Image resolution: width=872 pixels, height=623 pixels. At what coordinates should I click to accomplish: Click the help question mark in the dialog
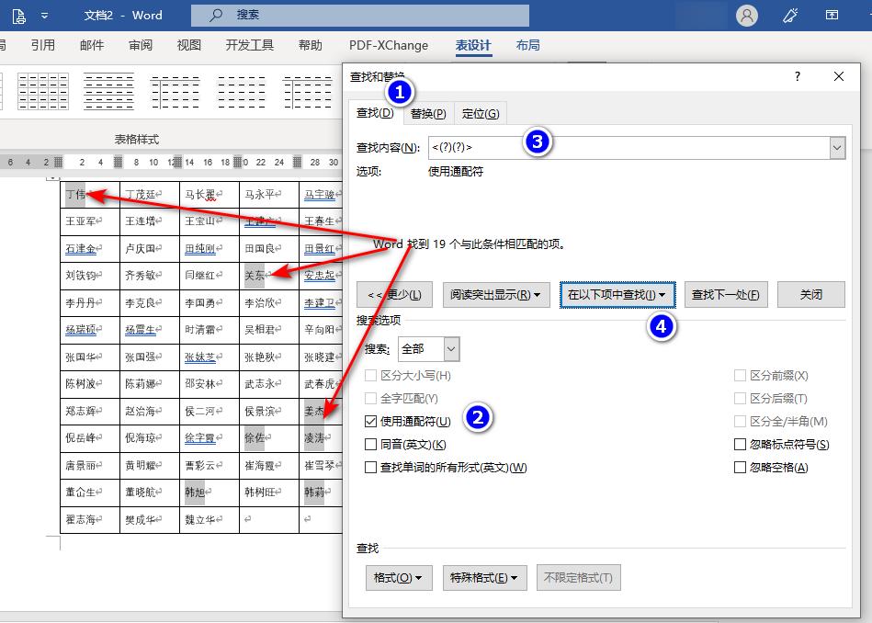(797, 76)
